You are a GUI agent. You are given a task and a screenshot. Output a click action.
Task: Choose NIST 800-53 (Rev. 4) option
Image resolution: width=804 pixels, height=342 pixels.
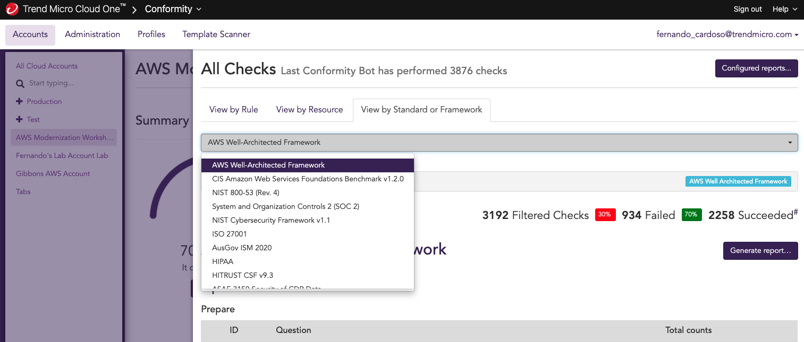[307, 192]
